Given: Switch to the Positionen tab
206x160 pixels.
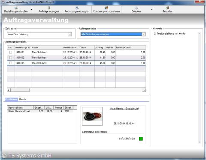Looking at the screenshot, I should 11,99.
